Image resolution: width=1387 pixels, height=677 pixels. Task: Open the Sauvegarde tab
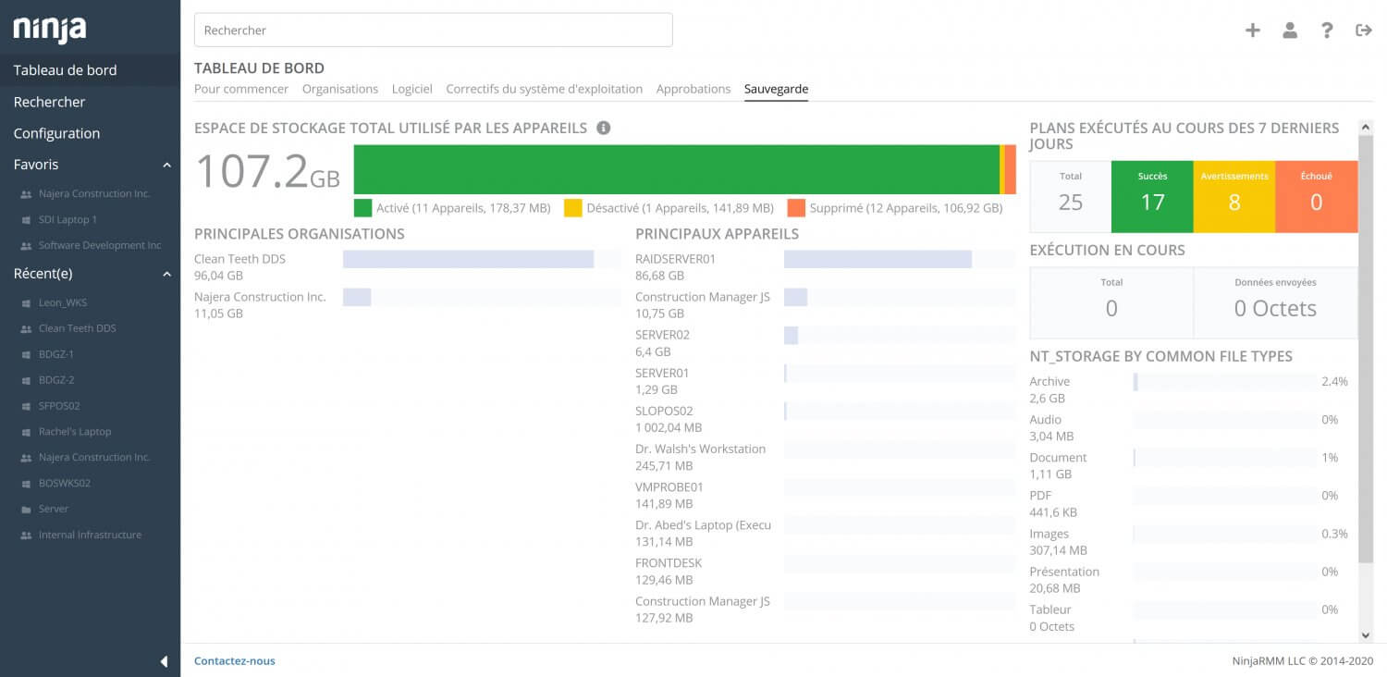click(x=776, y=89)
